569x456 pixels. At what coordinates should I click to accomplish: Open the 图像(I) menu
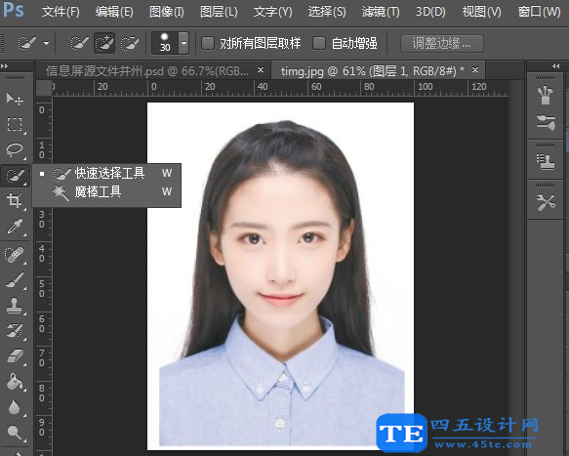click(x=167, y=12)
